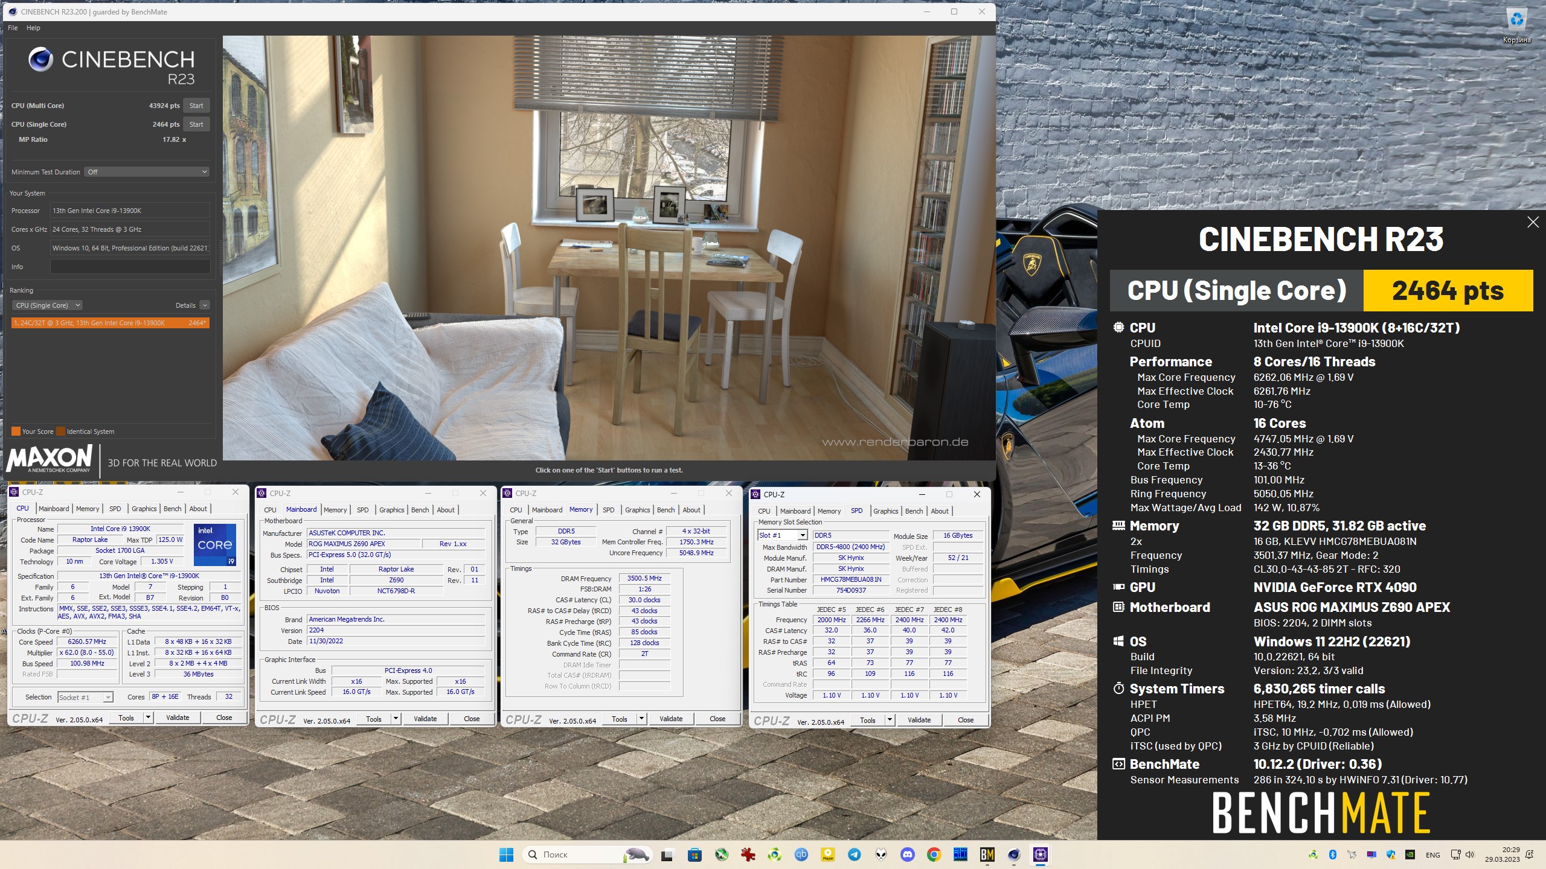The height and width of the screenshot is (869, 1546).
Task: Click the Intel Core i9 logo in CPU-Z
Action: pos(215,544)
